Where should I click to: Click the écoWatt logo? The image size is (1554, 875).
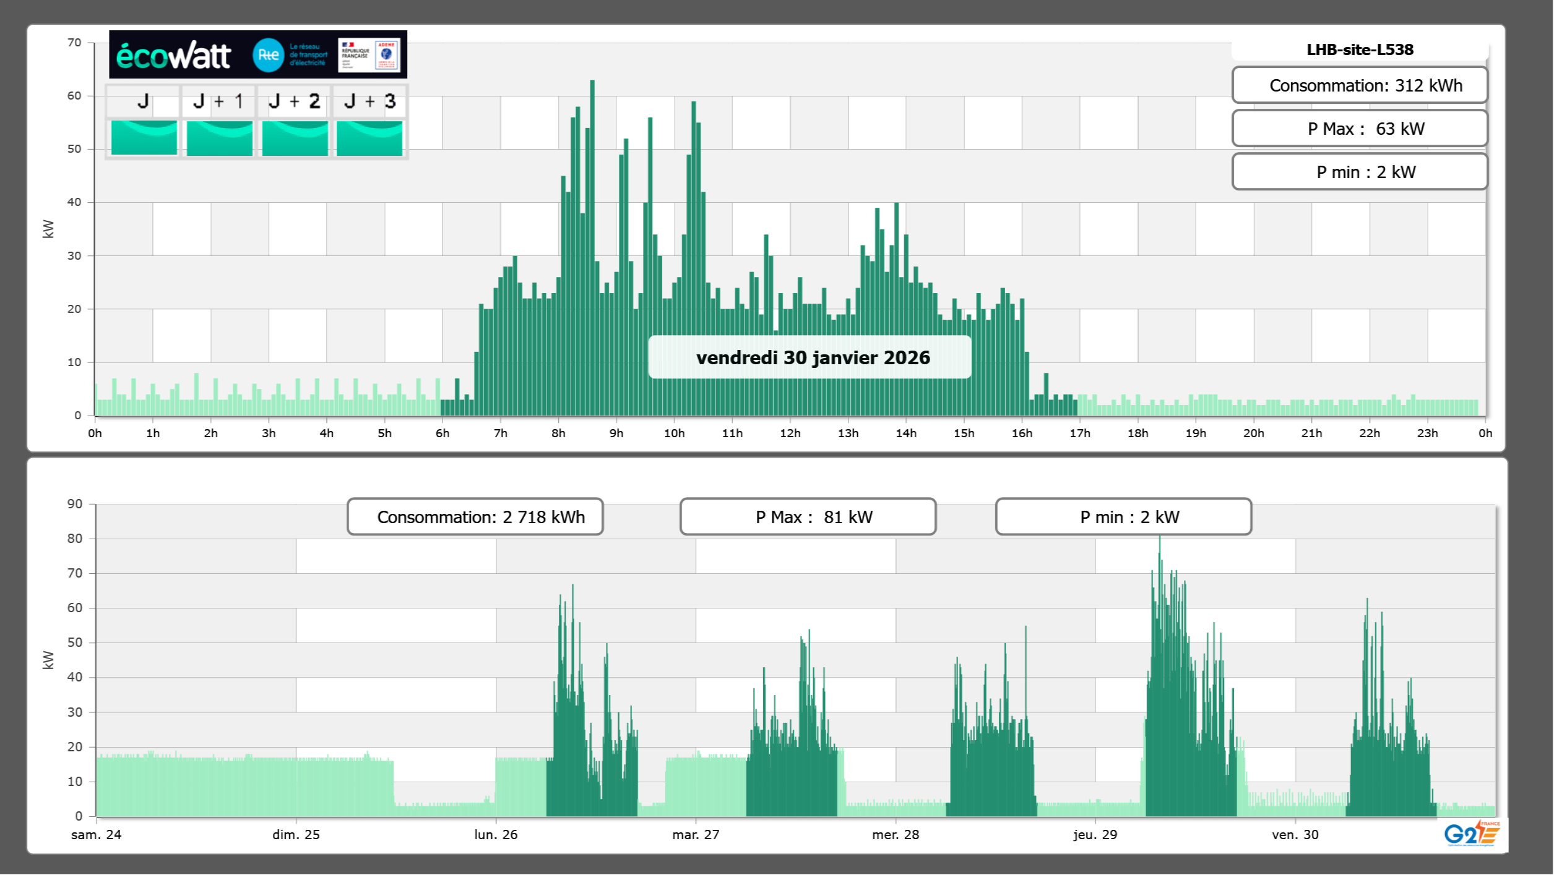(173, 56)
